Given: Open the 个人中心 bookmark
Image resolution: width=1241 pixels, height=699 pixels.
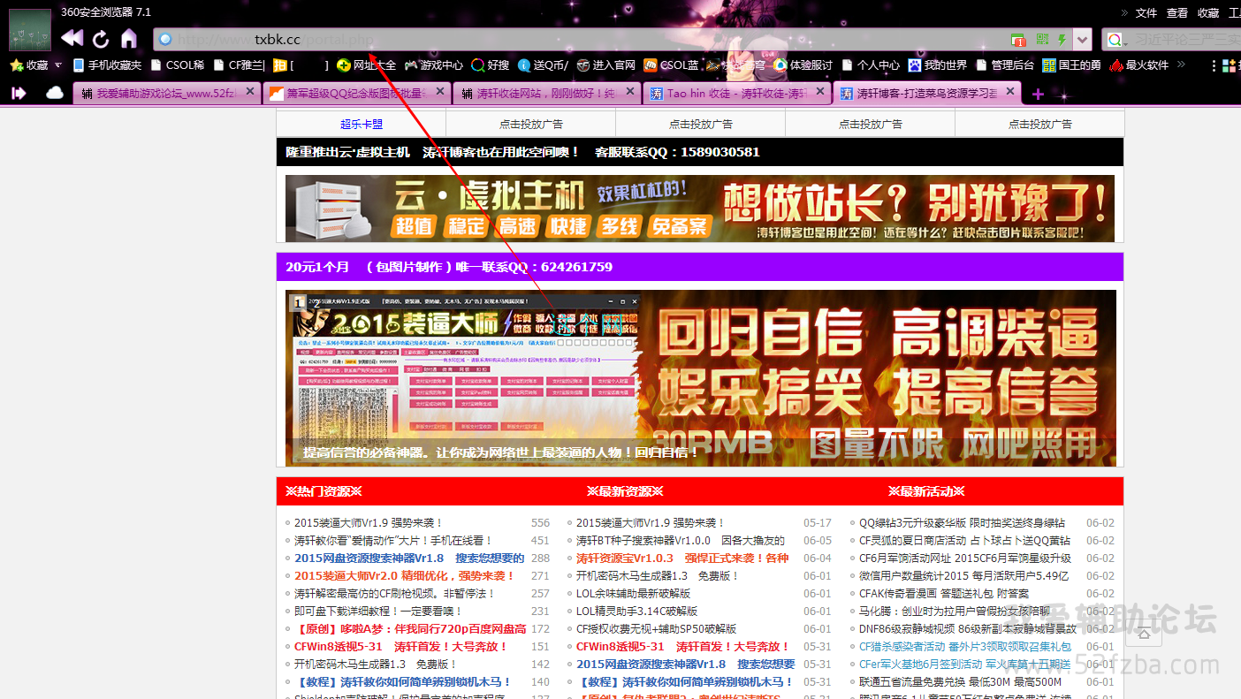Looking at the screenshot, I should point(871,65).
